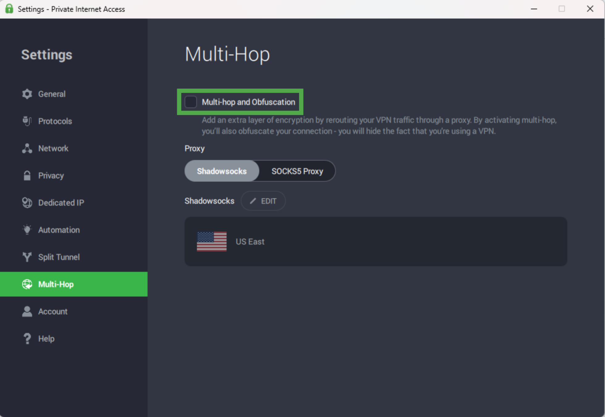Click the pencil icon in EDIT button
This screenshot has width=605, height=417.
[x=253, y=201]
